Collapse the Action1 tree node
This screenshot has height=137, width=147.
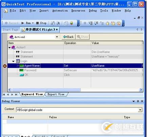(9, 48)
